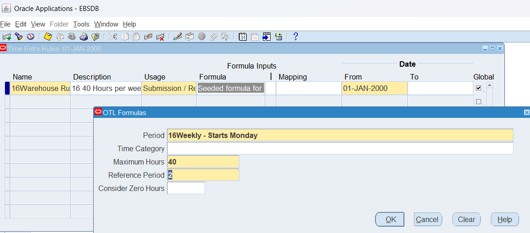Open the Tools menu
The width and height of the screenshot is (530, 233).
tap(81, 24)
